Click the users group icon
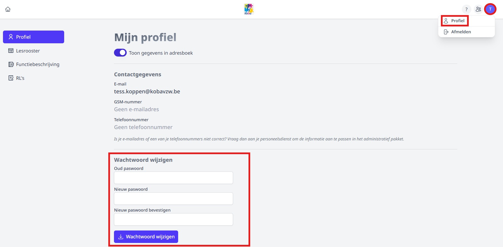 478,9
